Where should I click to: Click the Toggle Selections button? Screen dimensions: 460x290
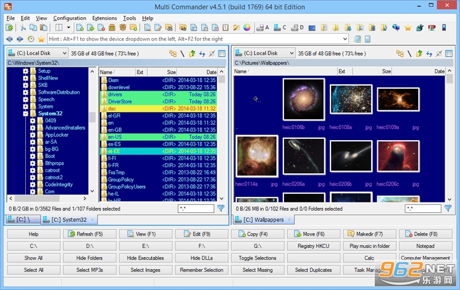[x=257, y=258]
